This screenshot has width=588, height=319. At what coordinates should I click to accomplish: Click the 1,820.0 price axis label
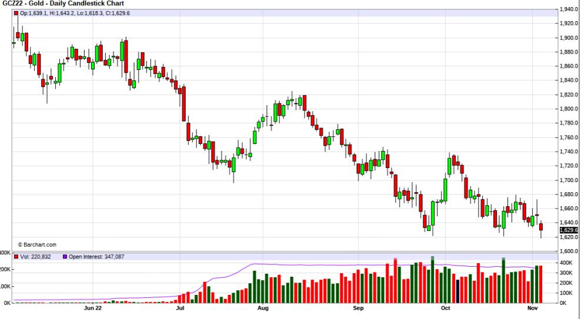pyautogui.click(x=569, y=95)
